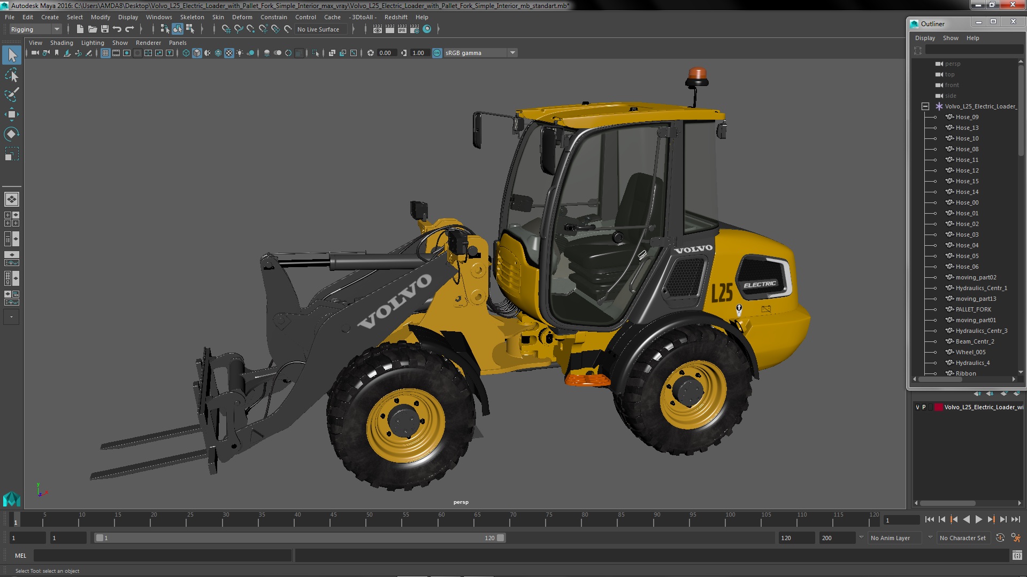
Task: Play the animation forwards
Action: 978,519
